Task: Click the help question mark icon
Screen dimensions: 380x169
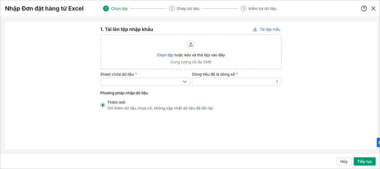Action: 364,8
